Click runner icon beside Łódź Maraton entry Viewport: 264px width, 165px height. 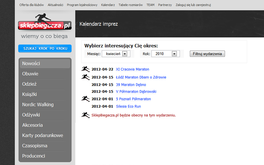point(86,77)
